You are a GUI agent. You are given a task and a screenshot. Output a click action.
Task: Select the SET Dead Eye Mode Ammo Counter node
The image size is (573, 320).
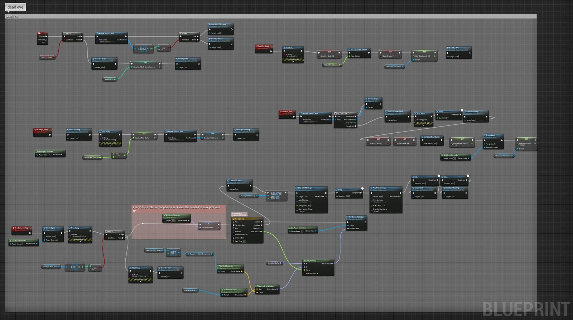pyautogui.click(x=146, y=65)
